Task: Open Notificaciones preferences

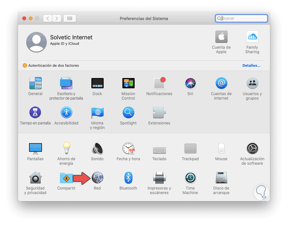Action: 159,83
